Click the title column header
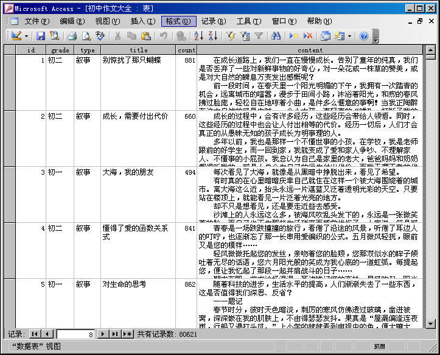The width and height of the screenshot is (440, 355). point(138,50)
